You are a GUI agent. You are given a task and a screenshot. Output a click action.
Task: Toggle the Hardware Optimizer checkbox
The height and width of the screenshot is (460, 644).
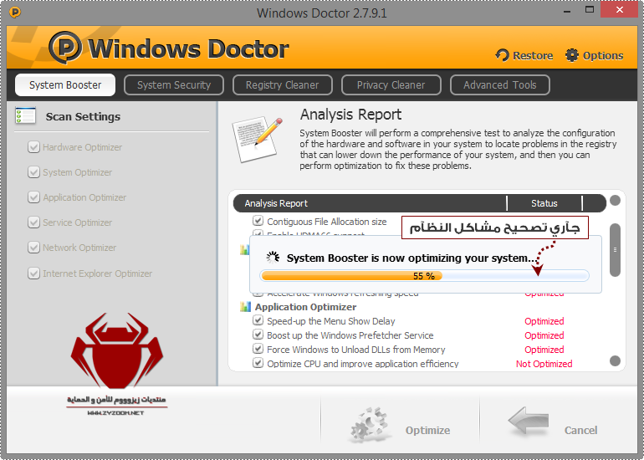[x=33, y=147]
